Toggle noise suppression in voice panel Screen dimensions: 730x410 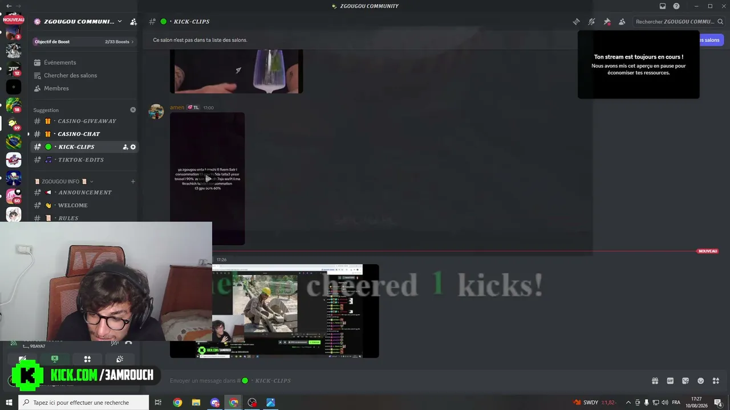click(115, 343)
